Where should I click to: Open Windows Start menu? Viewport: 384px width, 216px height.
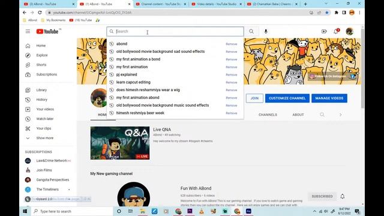point(25,211)
